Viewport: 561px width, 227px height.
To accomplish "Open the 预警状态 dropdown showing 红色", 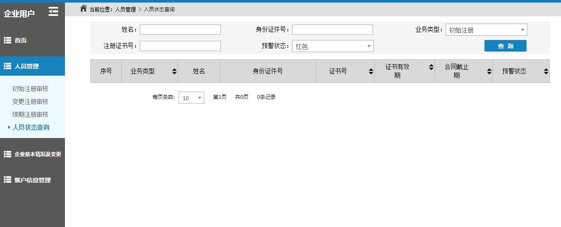I will click(x=333, y=46).
